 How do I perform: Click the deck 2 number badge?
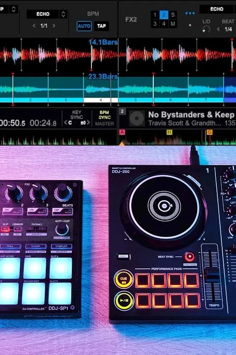(x=122, y=111)
